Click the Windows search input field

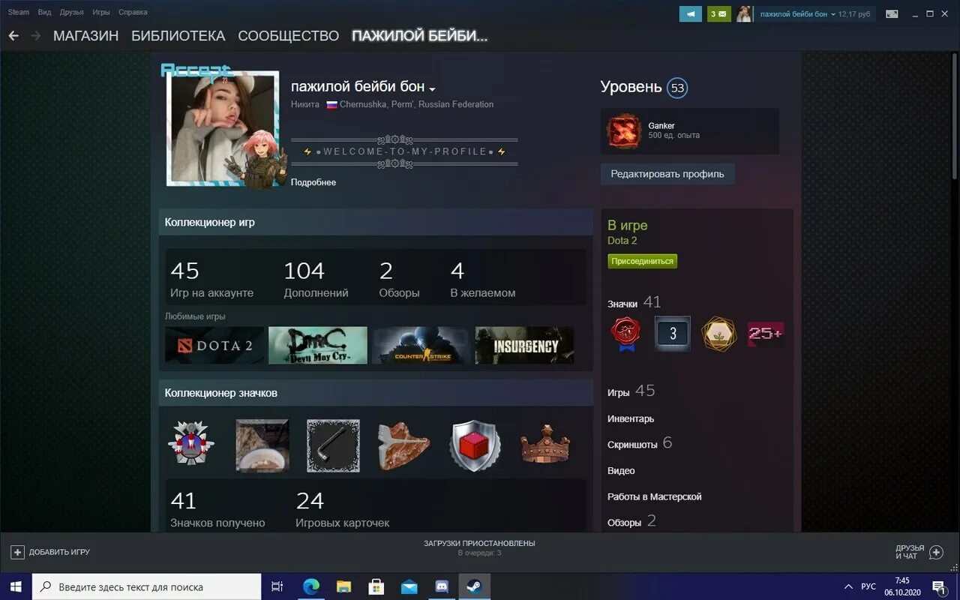(x=147, y=586)
